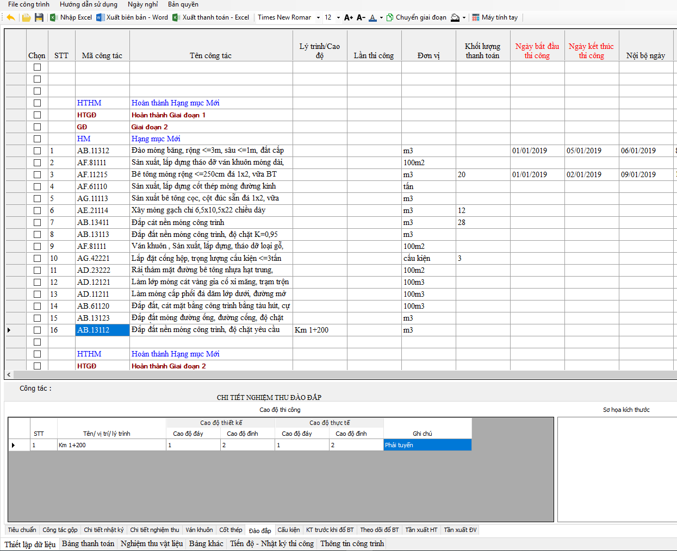Screen dimensions: 677x551
Task: Tick checkbox for row AB.11312
Action: [x=37, y=151]
